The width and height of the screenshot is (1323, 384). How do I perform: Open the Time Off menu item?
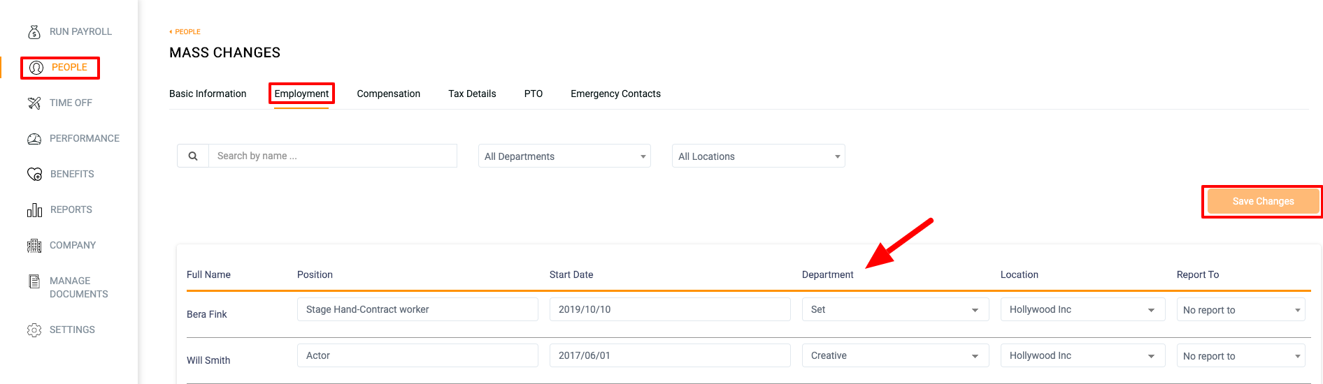(x=71, y=103)
